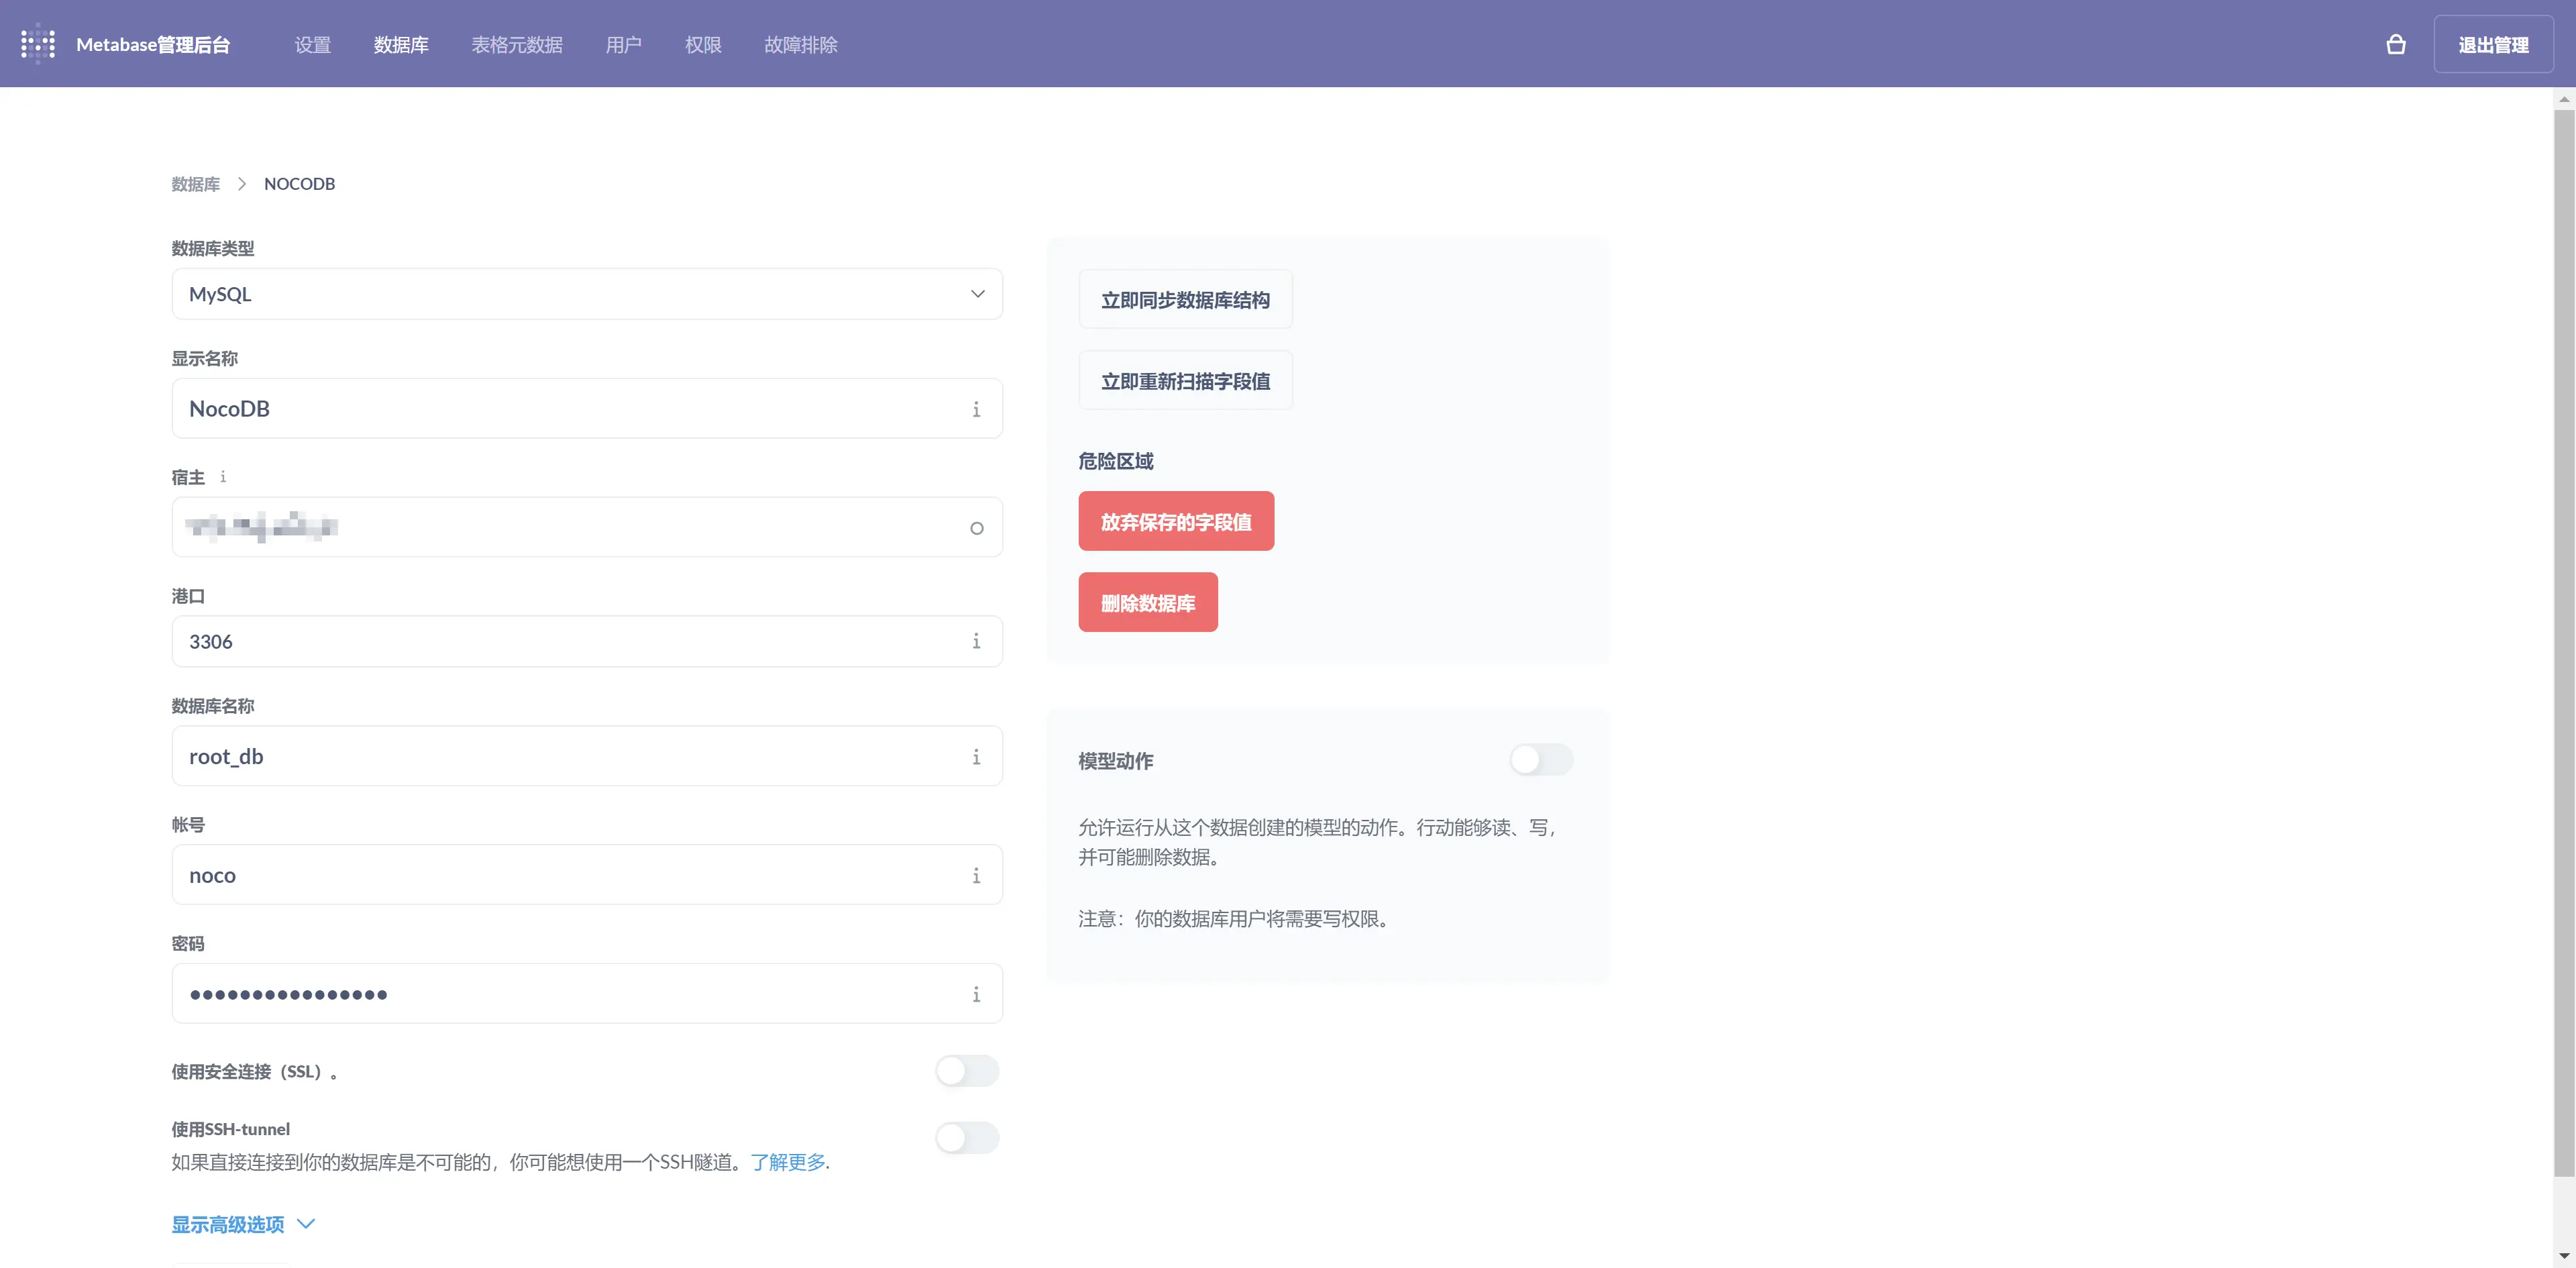The height and width of the screenshot is (1268, 2576).
Task: Open 权限 tab
Action: pos(703,45)
